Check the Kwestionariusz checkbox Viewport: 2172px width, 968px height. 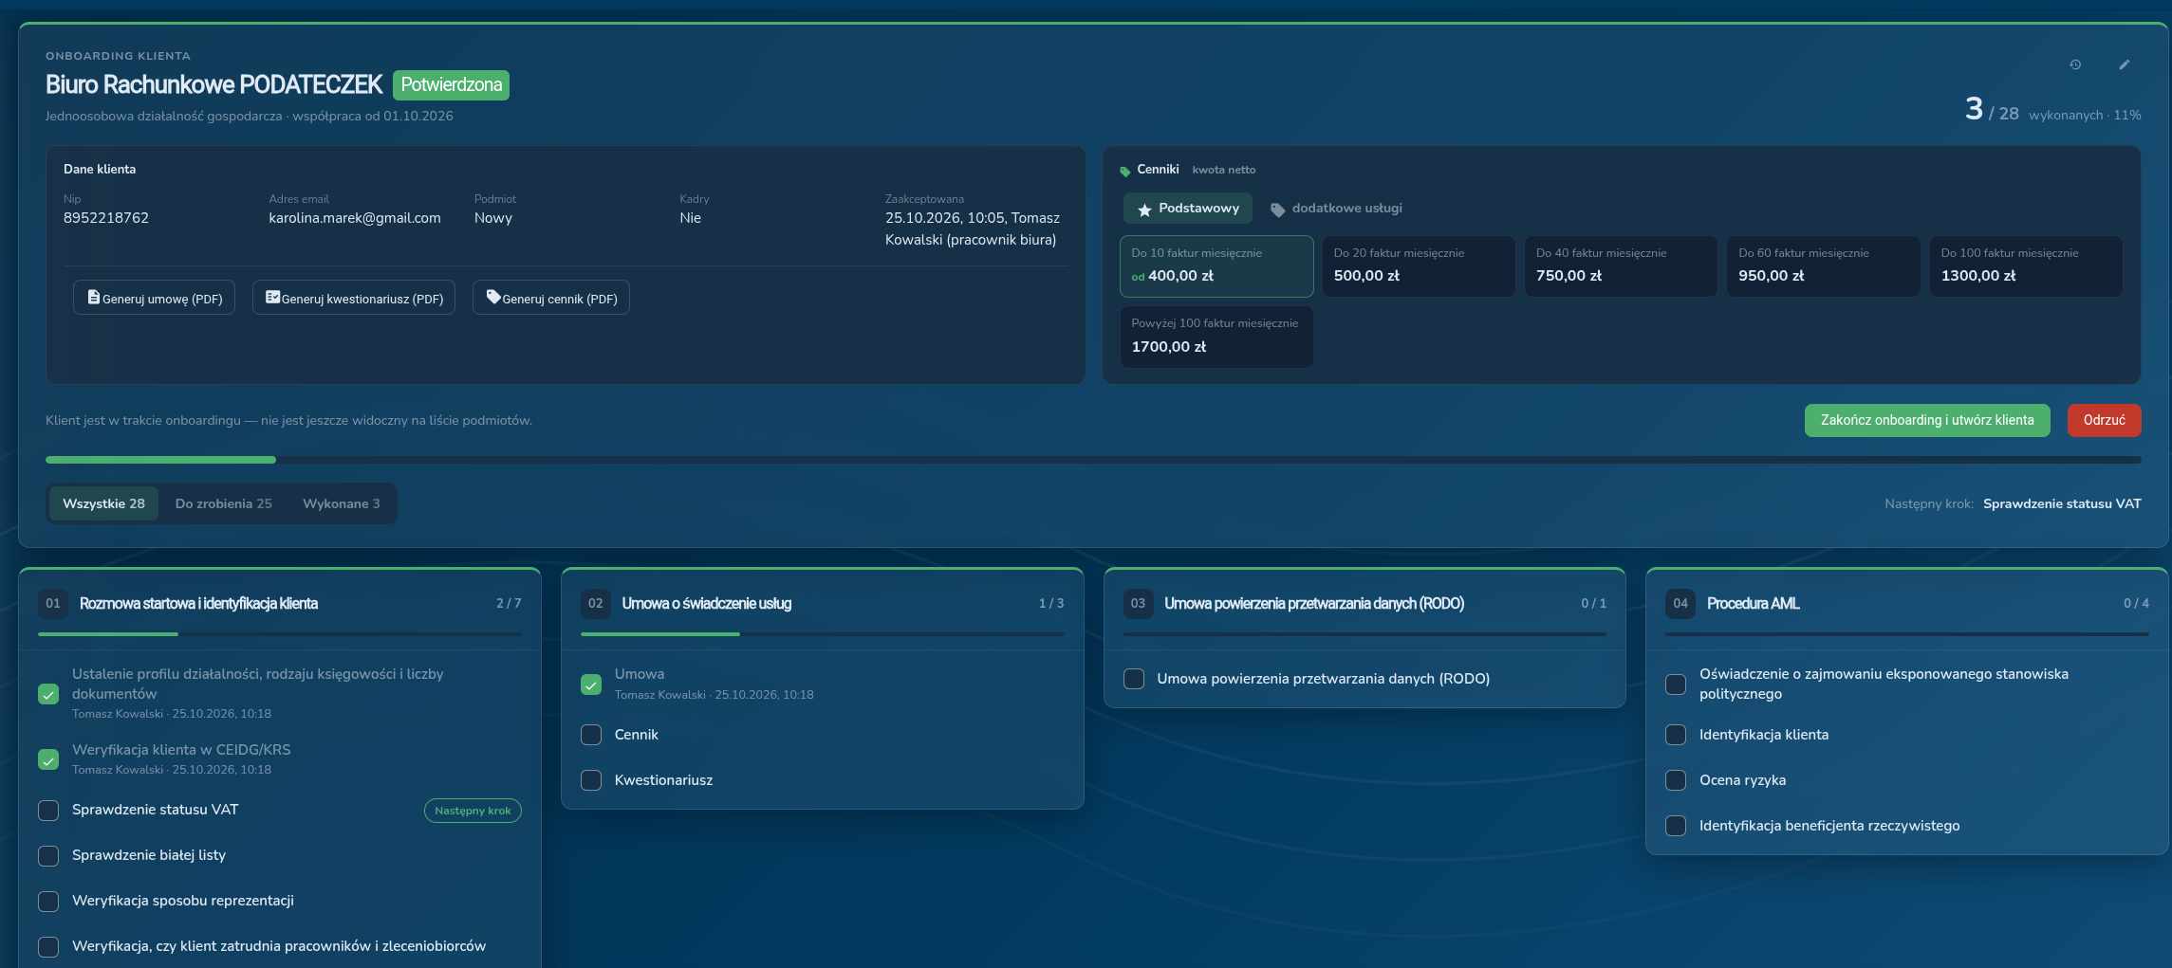tap(591, 780)
